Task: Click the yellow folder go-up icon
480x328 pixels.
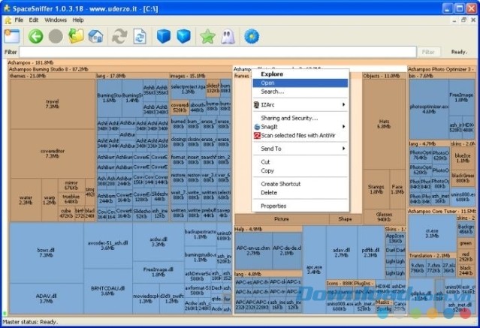Action: pyautogui.click(x=76, y=36)
